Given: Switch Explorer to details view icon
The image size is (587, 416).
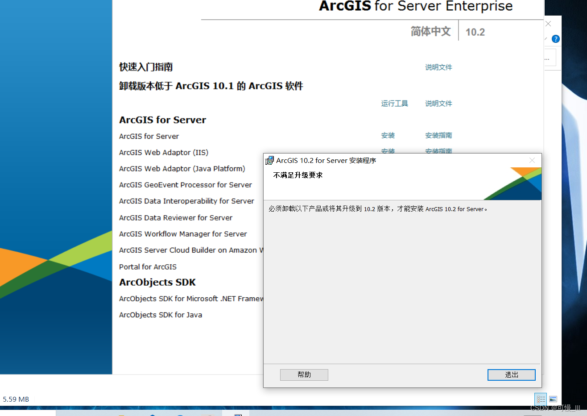Looking at the screenshot, I should [541, 399].
